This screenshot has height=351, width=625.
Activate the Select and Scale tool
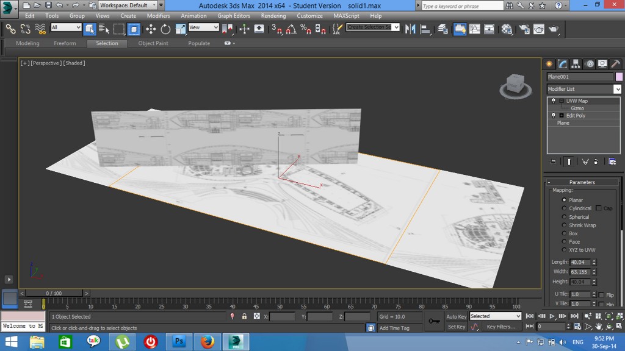tap(180, 29)
